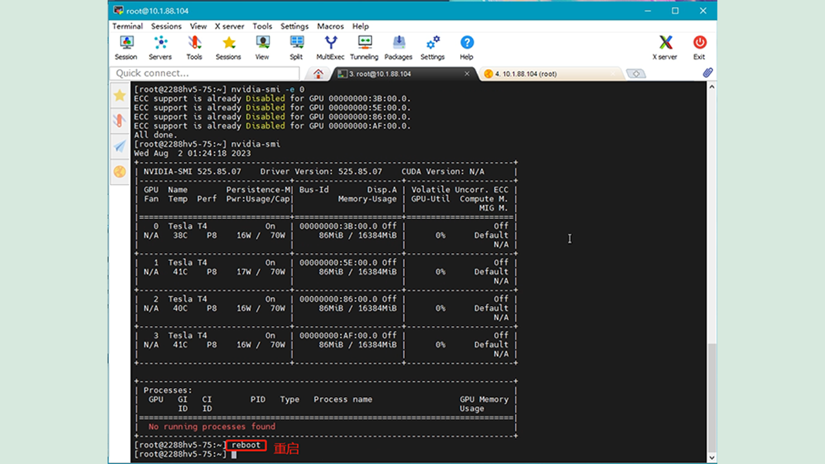Open the Settings gear icon in toolbar
The width and height of the screenshot is (825, 464).
coord(432,48)
